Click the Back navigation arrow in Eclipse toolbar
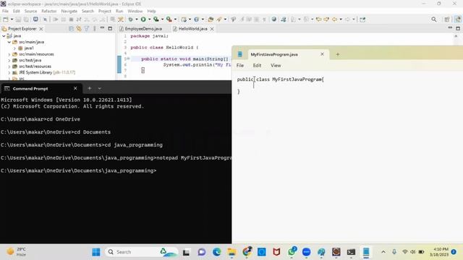463x260 pixels. (334, 19)
